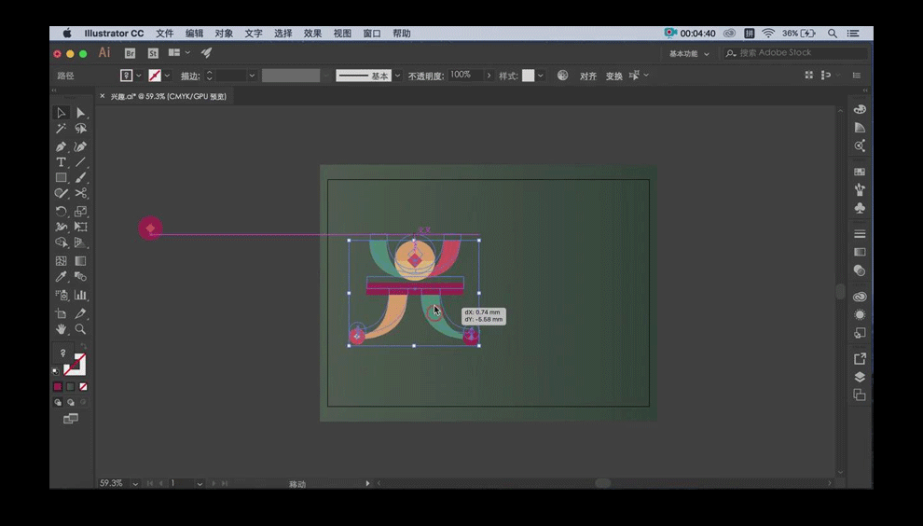Toggle screen mode button at toolbox bottom

click(x=71, y=420)
